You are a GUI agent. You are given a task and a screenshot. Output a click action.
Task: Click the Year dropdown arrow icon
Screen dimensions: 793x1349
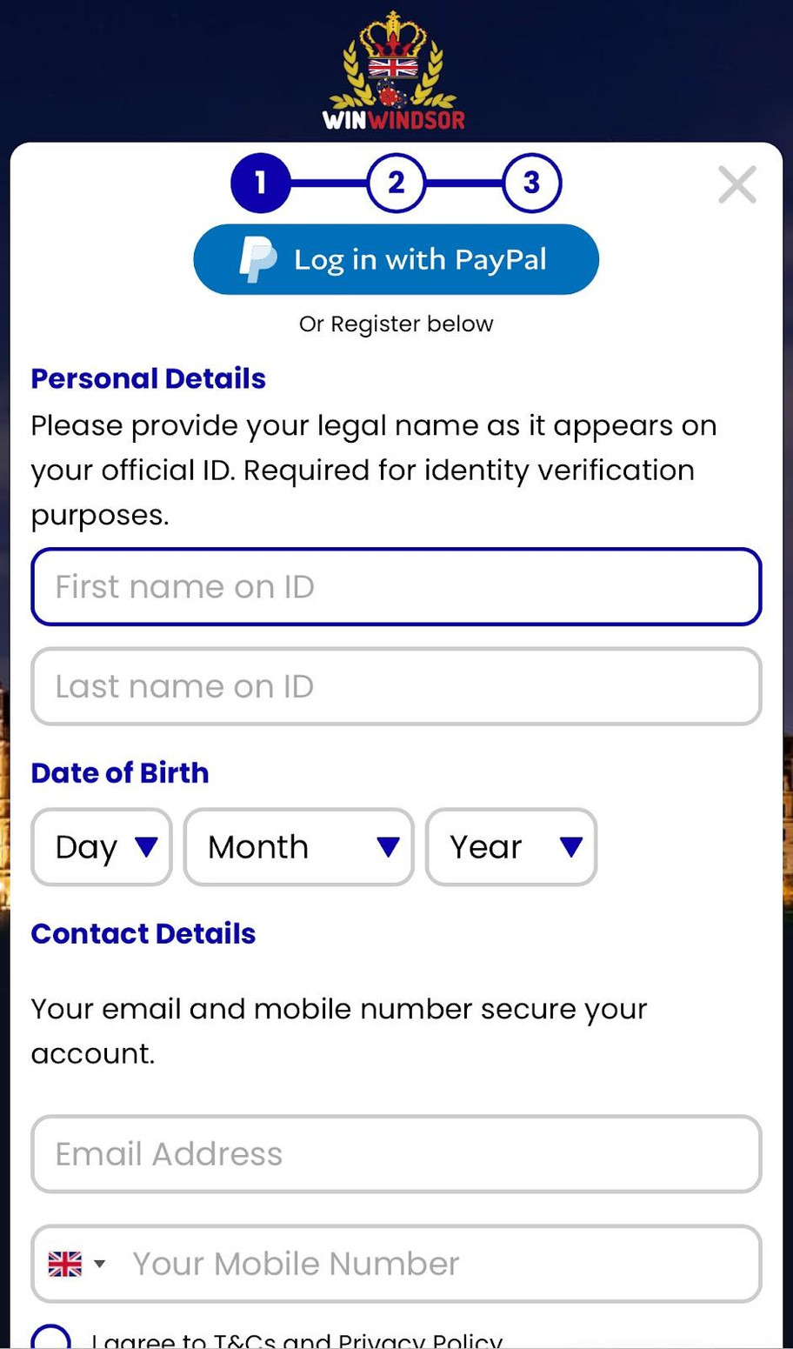coord(570,847)
